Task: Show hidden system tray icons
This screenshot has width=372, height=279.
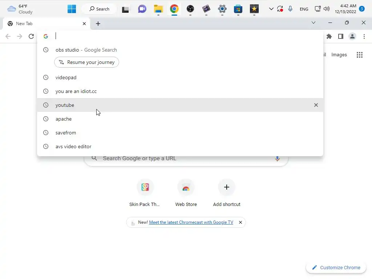Action: 271,9
